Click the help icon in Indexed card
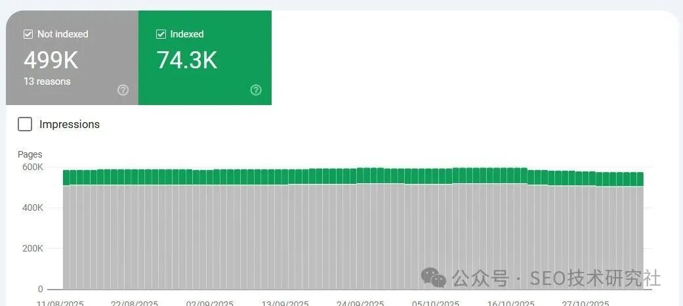 256,90
